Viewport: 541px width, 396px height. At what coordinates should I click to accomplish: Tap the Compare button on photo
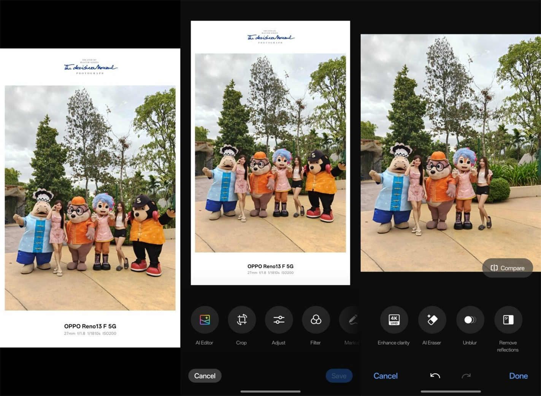(x=508, y=268)
